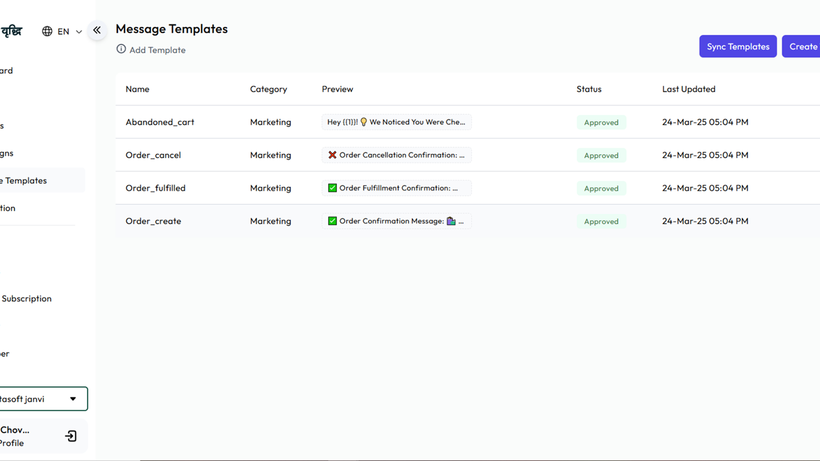Select the Order_create template row name
The image size is (820, 461).
tap(153, 221)
